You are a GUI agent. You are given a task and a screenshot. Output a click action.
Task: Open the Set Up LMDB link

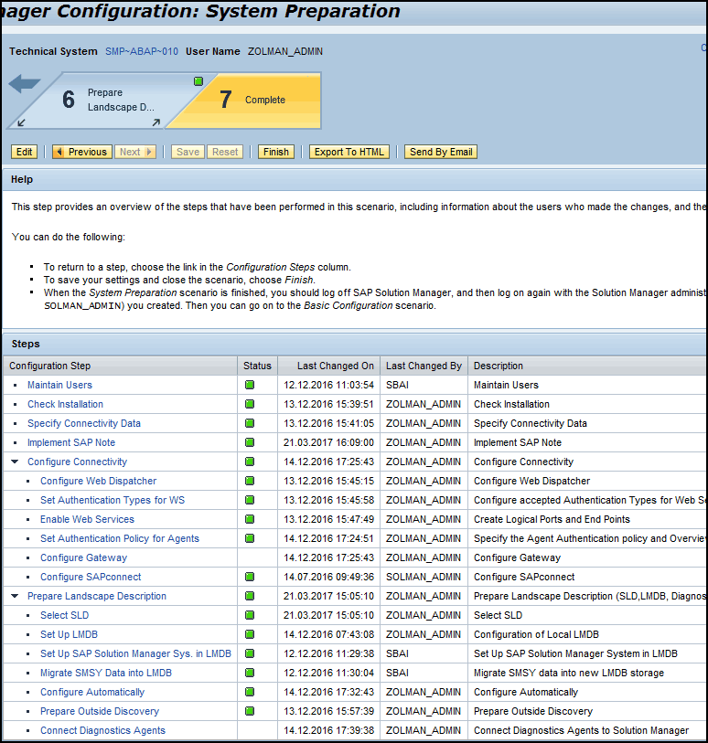(69, 635)
